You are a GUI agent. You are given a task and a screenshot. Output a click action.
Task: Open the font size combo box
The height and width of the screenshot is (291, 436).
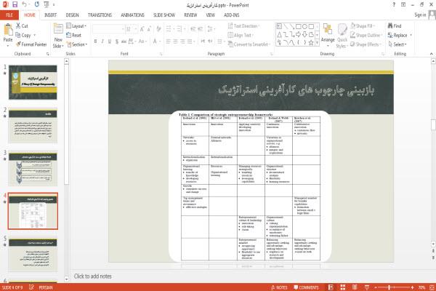[132, 29]
